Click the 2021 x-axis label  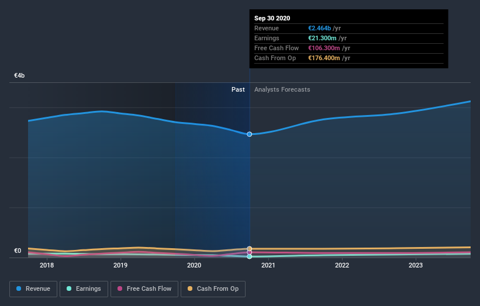(268, 265)
